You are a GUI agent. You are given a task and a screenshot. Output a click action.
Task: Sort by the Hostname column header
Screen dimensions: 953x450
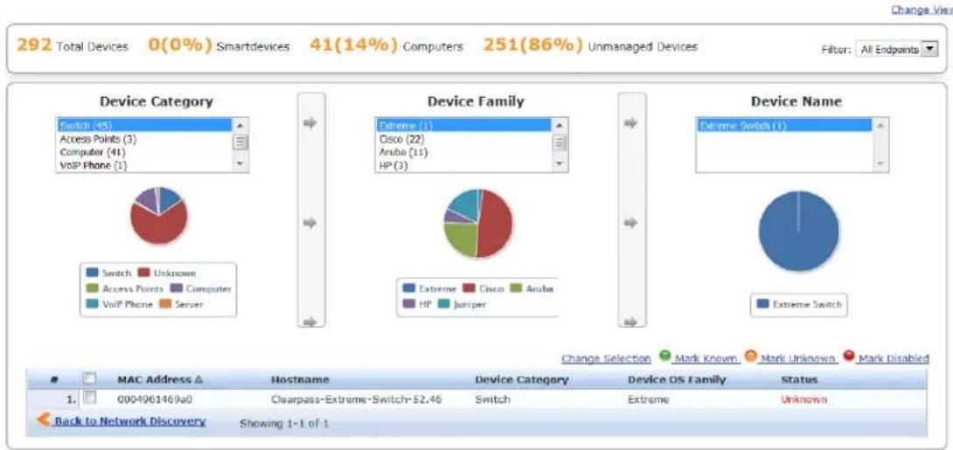point(300,379)
